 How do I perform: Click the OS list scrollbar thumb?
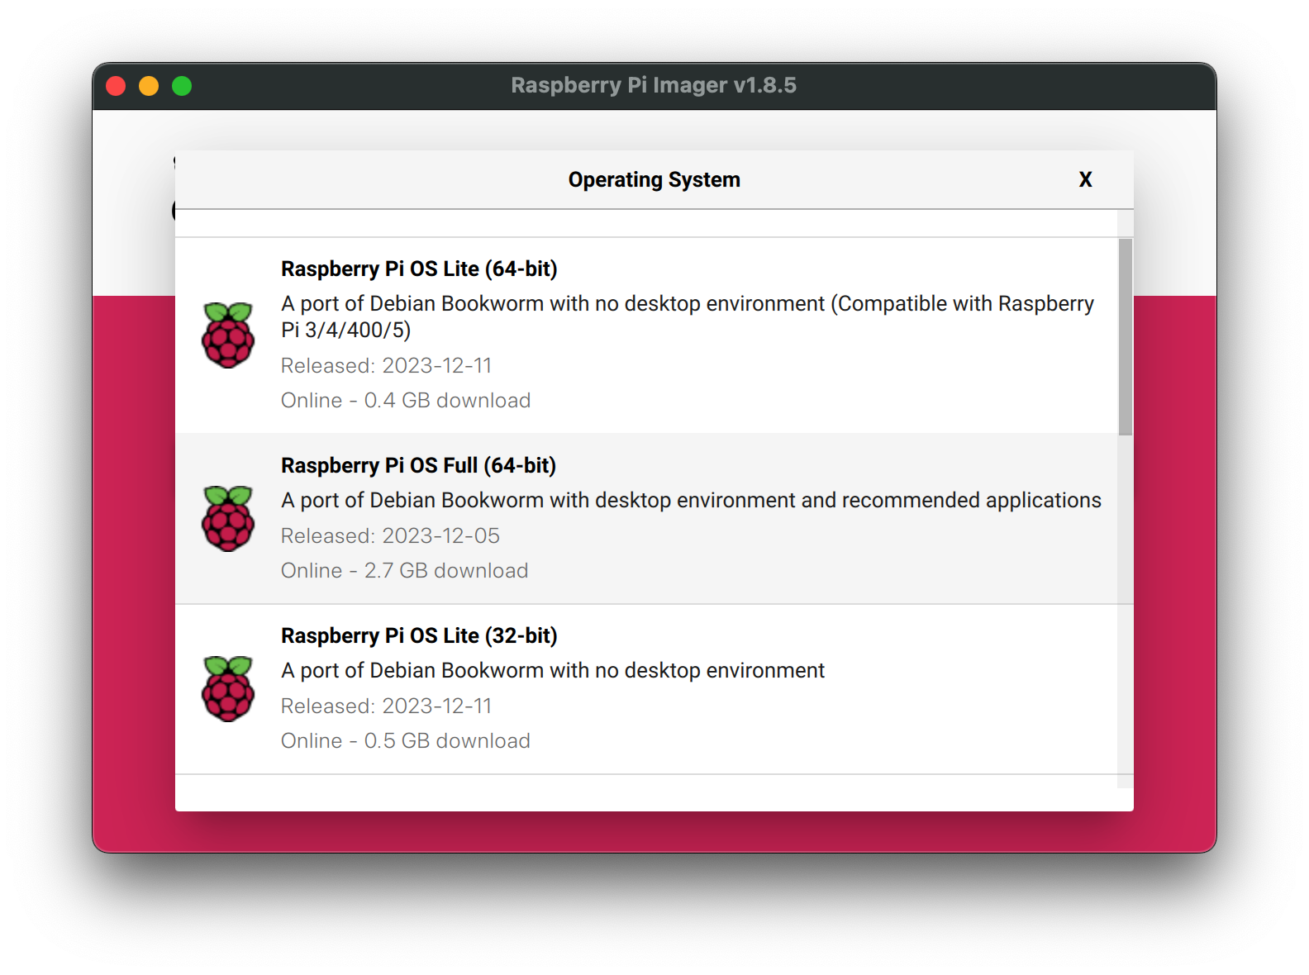coord(1125,336)
